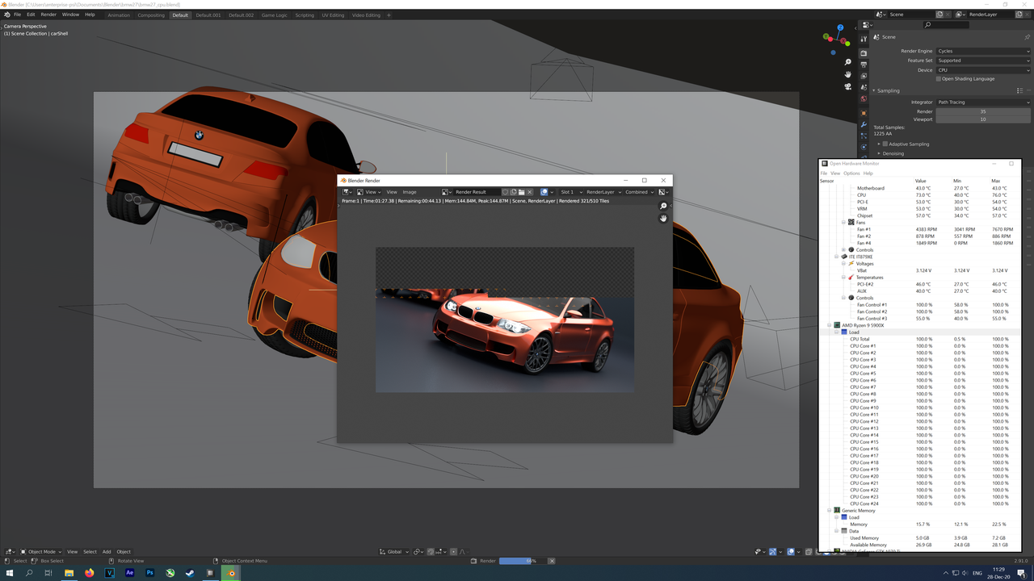Open Sampling presets list icon
Viewport: 1034px width, 581px height.
pyautogui.click(x=1019, y=90)
